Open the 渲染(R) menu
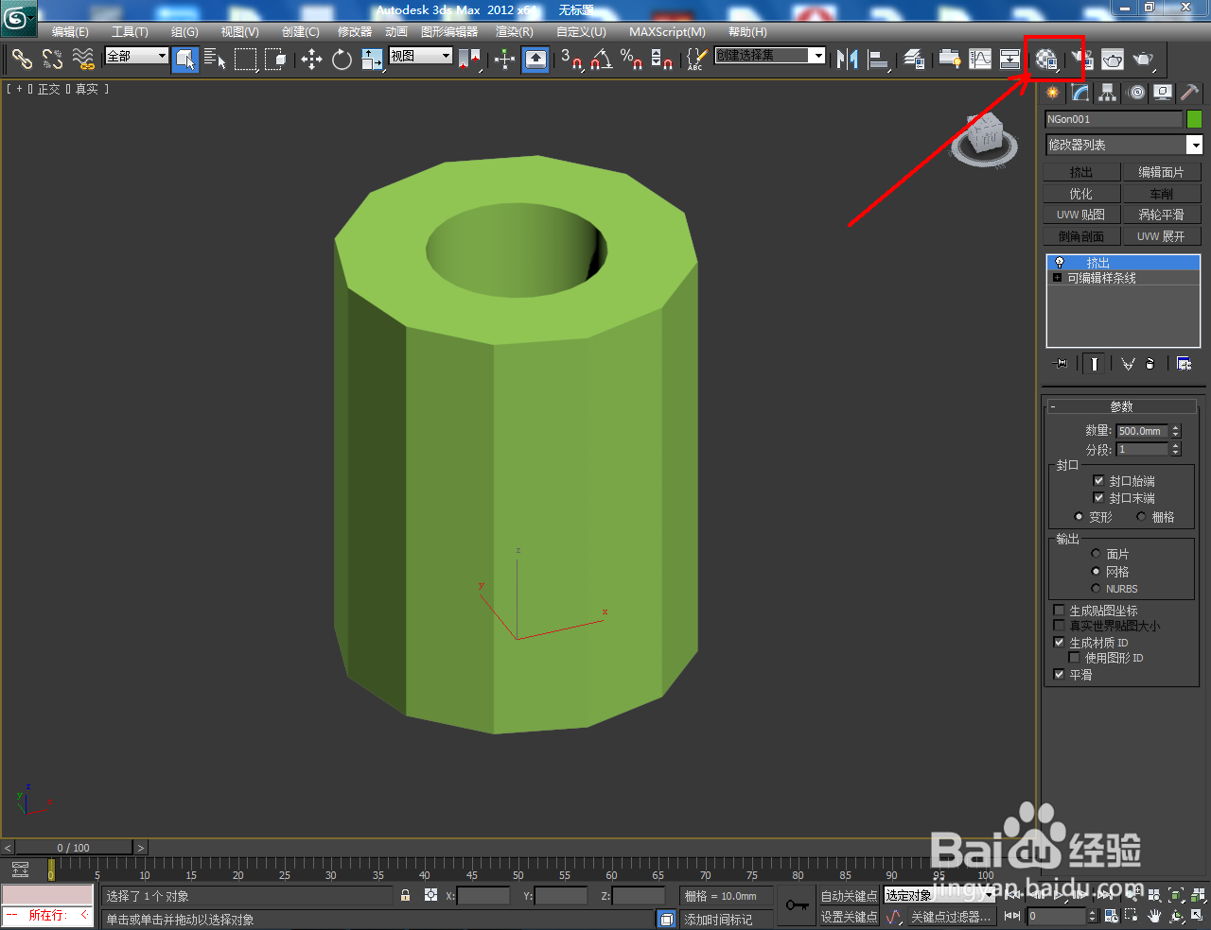The width and height of the screenshot is (1211, 930). 513,31
